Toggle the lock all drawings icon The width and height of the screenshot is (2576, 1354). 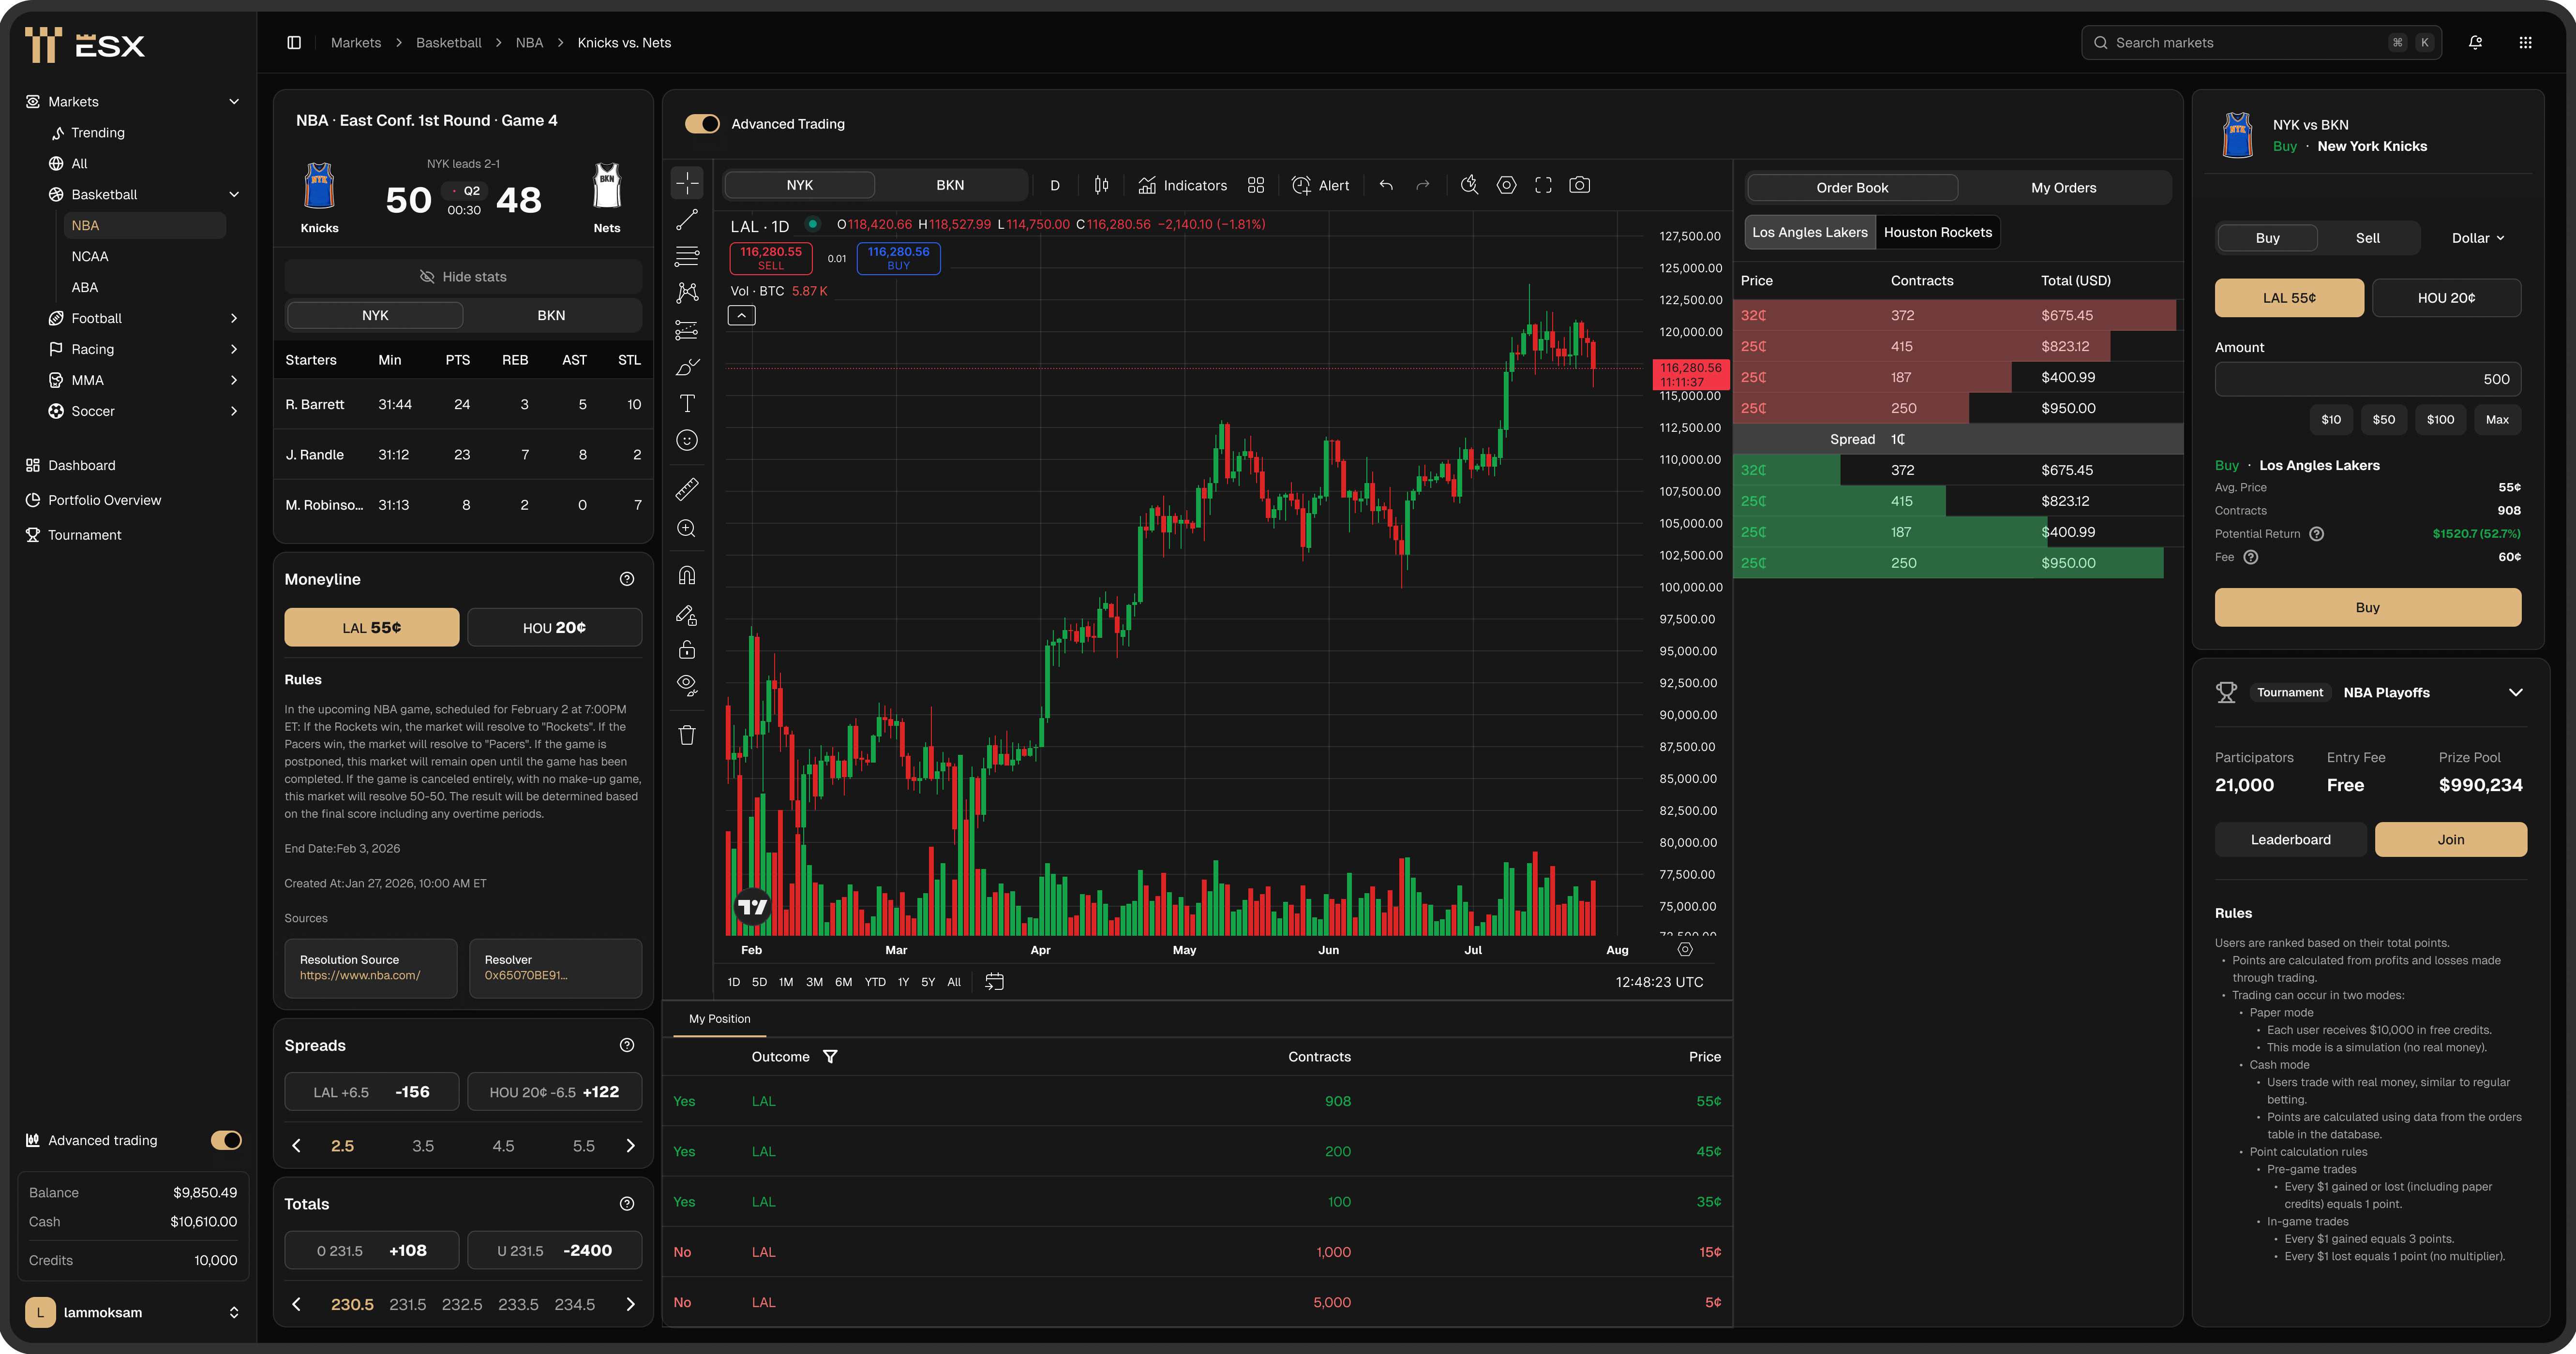(687, 649)
